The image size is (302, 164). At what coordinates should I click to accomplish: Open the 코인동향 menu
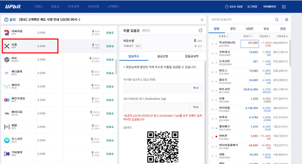click(x=93, y=6)
